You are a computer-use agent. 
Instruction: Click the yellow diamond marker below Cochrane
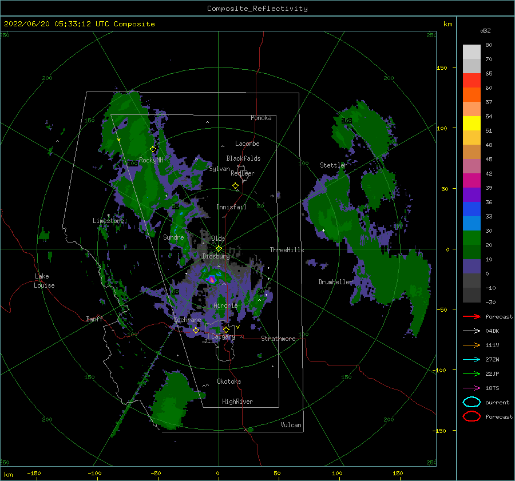(196, 331)
